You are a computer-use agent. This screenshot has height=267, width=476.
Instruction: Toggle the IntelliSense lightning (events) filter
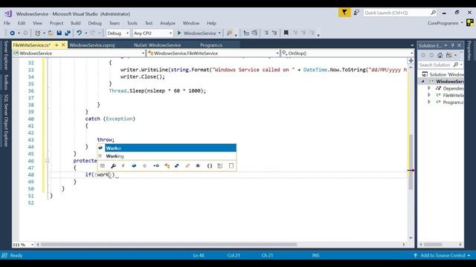click(x=123, y=165)
